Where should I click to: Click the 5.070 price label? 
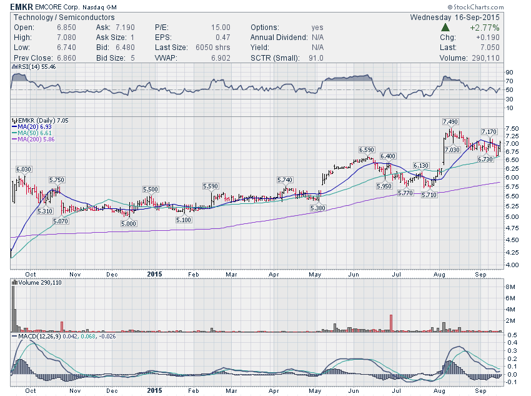(61, 221)
